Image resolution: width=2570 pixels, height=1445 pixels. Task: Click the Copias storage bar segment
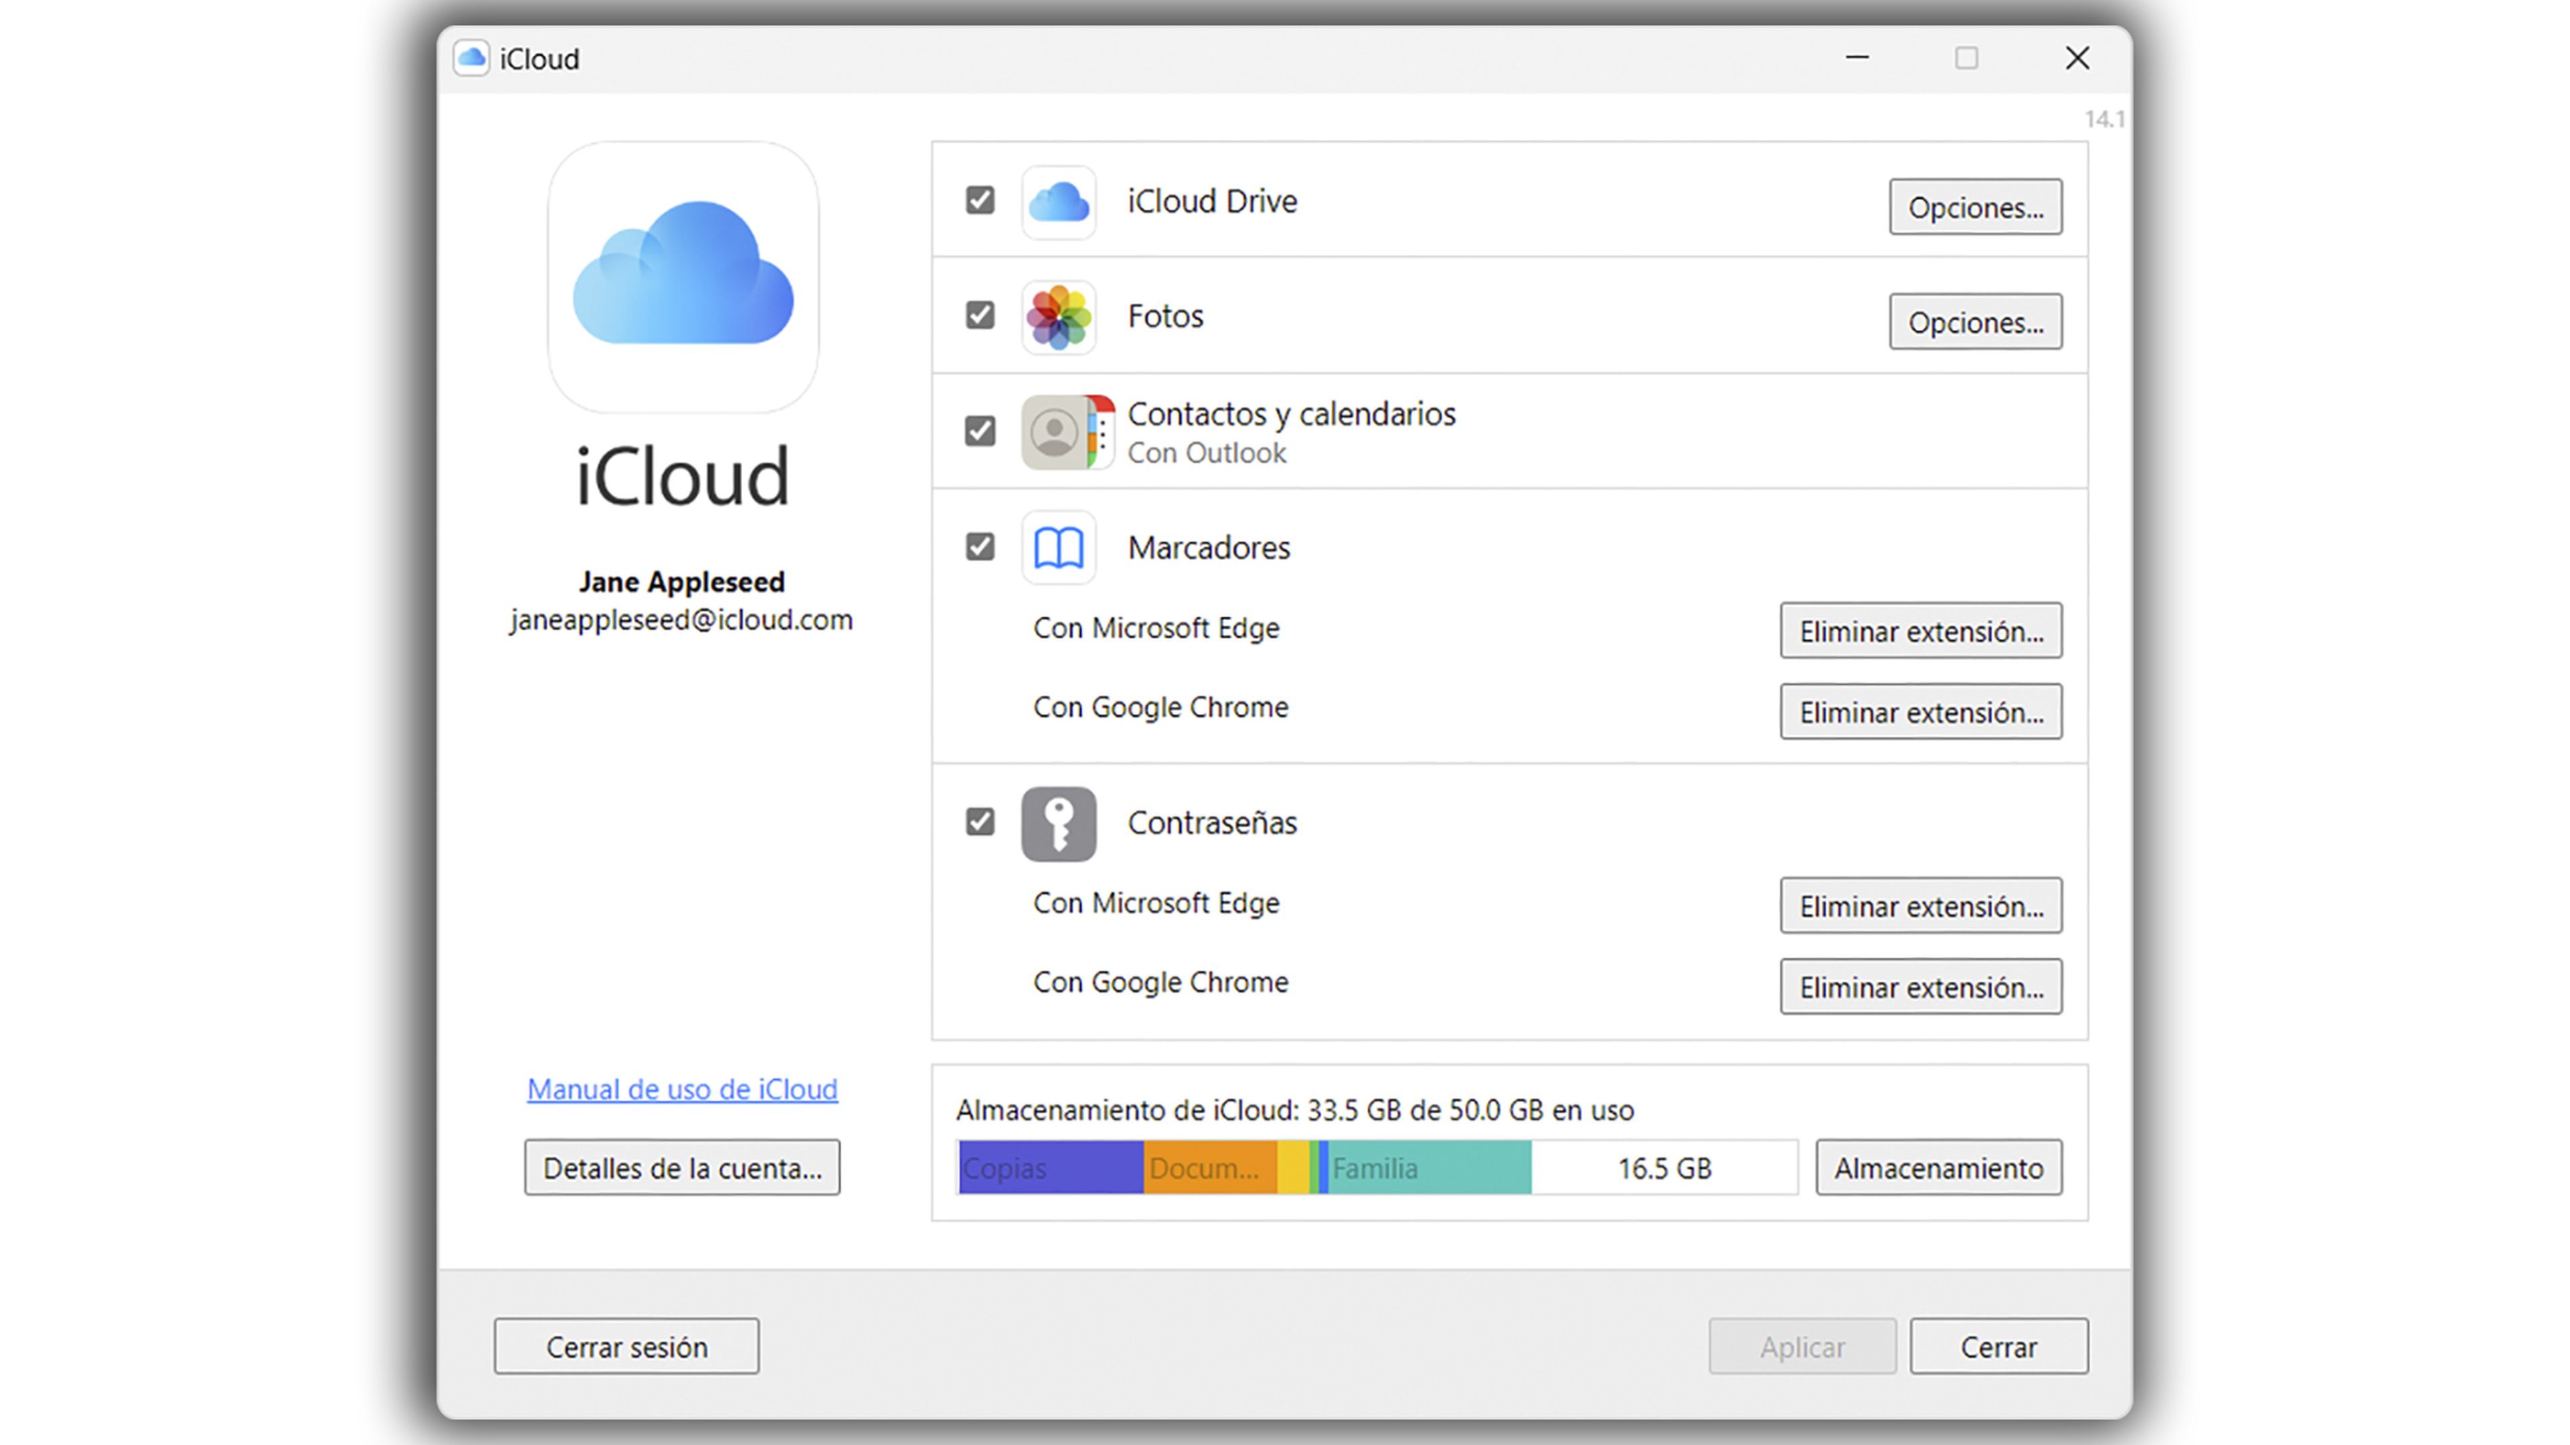[1051, 1168]
